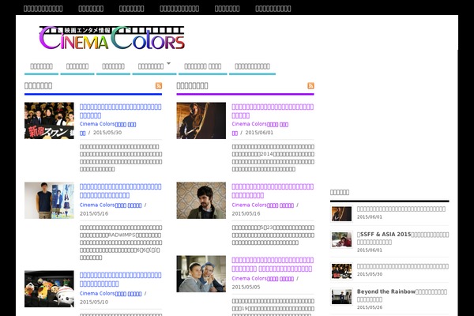Open sidebar thumbnail beside SSFF & ASIA 2015

(x=341, y=240)
